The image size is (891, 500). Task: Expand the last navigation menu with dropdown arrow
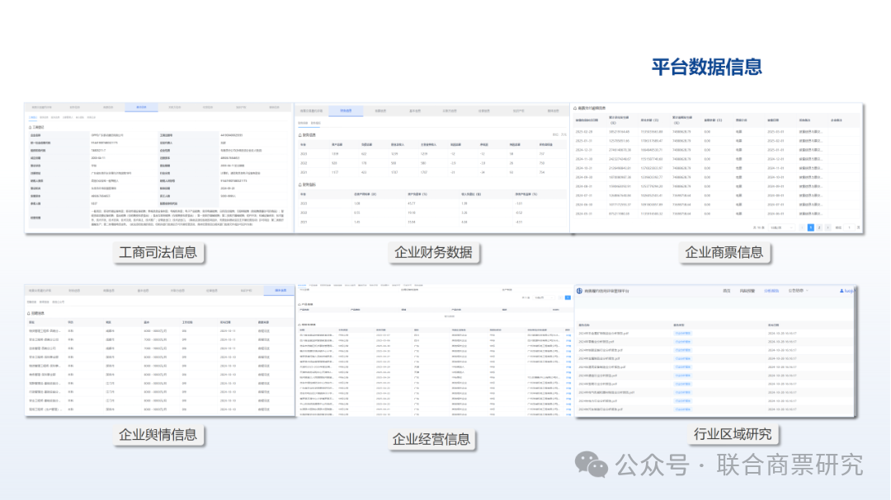798,291
